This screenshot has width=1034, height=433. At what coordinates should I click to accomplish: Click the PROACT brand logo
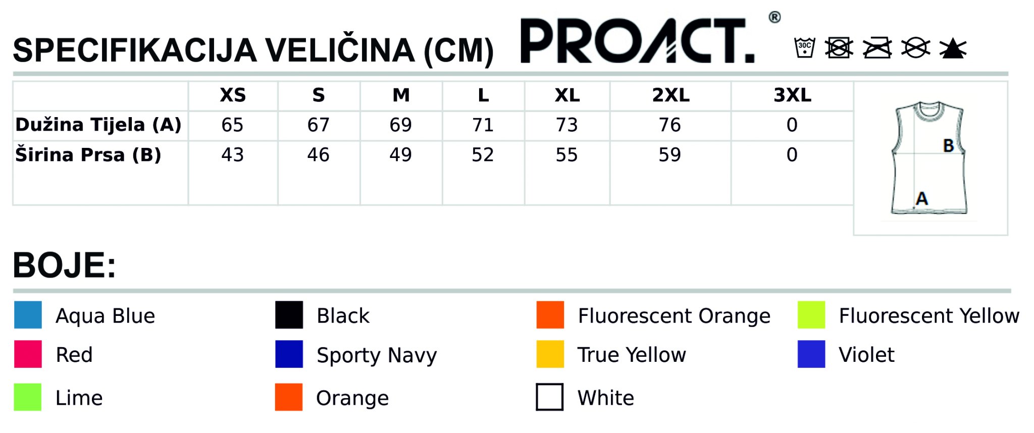coord(638,40)
